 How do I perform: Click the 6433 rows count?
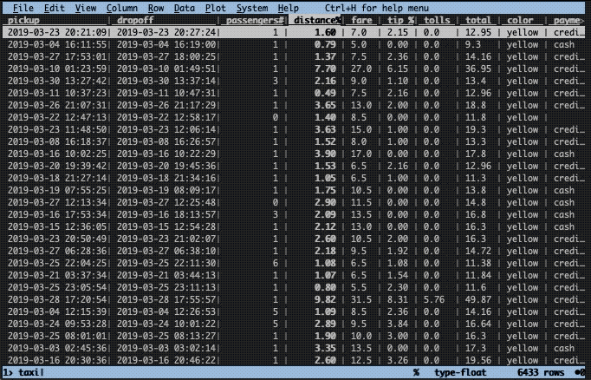pos(541,372)
